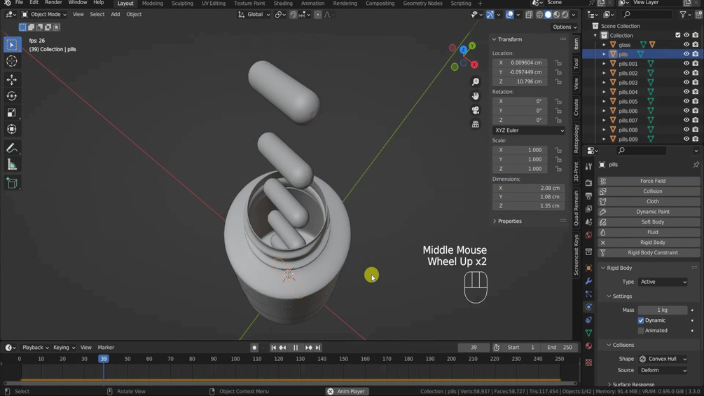Image resolution: width=704 pixels, height=396 pixels.
Task: Enable the Animated checkbox
Action: 641,330
